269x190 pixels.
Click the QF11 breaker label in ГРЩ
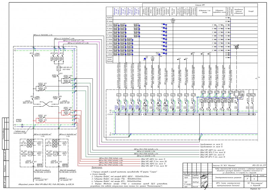click(x=61, y=74)
